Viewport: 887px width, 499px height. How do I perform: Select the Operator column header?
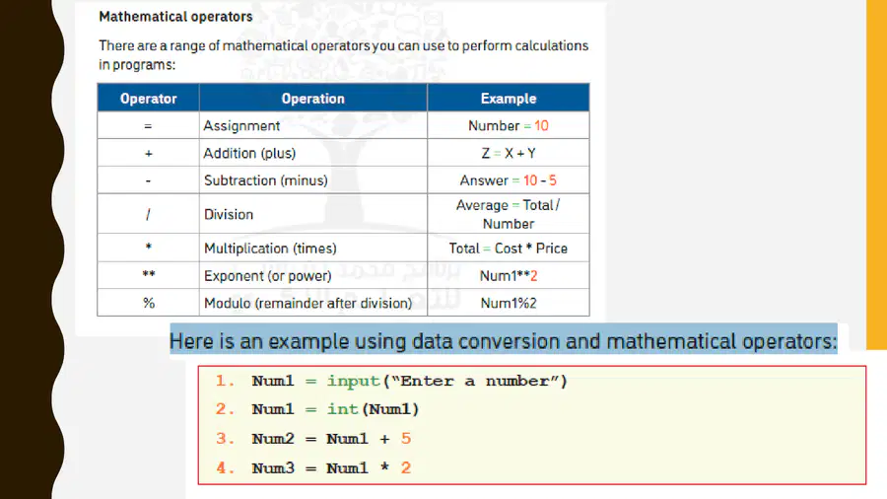[148, 98]
